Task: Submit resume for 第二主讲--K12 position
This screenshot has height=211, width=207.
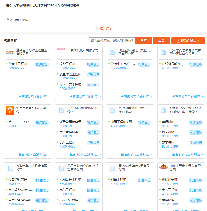Action: click(42, 123)
